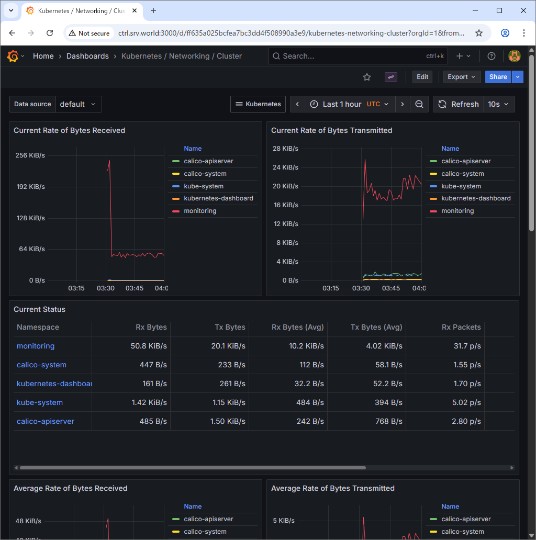Open the help question mark icon
536x540 pixels.
[491, 56]
